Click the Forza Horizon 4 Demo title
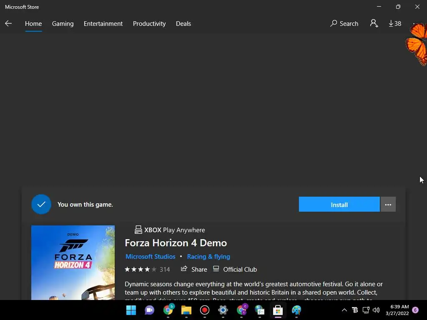The height and width of the screenshot is (320, 427). click(176, 243)
